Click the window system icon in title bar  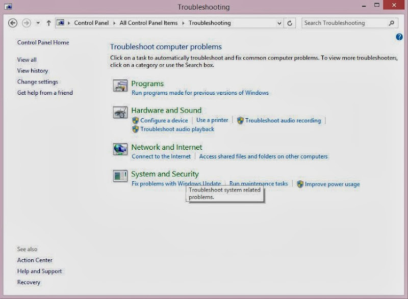click(8, 7)
